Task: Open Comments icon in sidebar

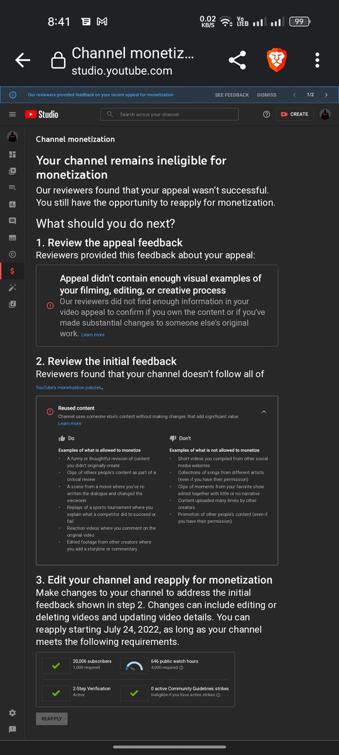Action: (13, 221)
